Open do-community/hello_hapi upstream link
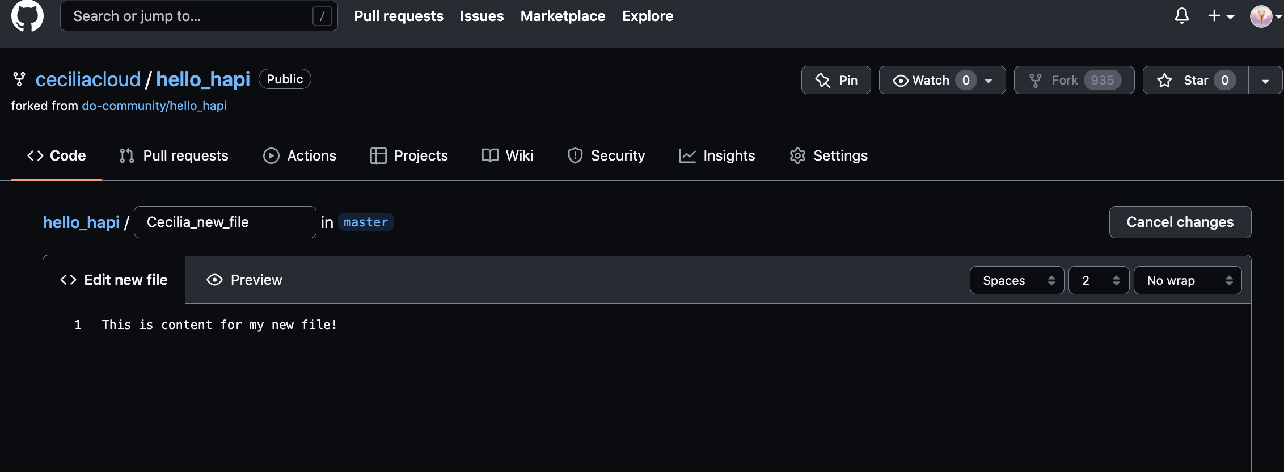This screenshot has height=472, width=1284. pyautogui.click(x=154, y=106)
